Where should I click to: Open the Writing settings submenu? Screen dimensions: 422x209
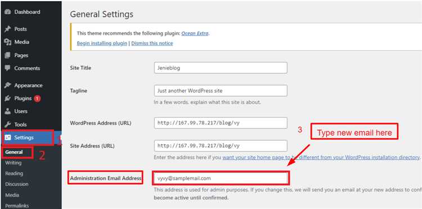13,163
